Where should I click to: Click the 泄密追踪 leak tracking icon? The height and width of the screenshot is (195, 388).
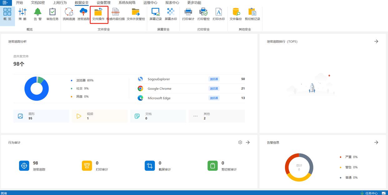[x=83, y=14]
